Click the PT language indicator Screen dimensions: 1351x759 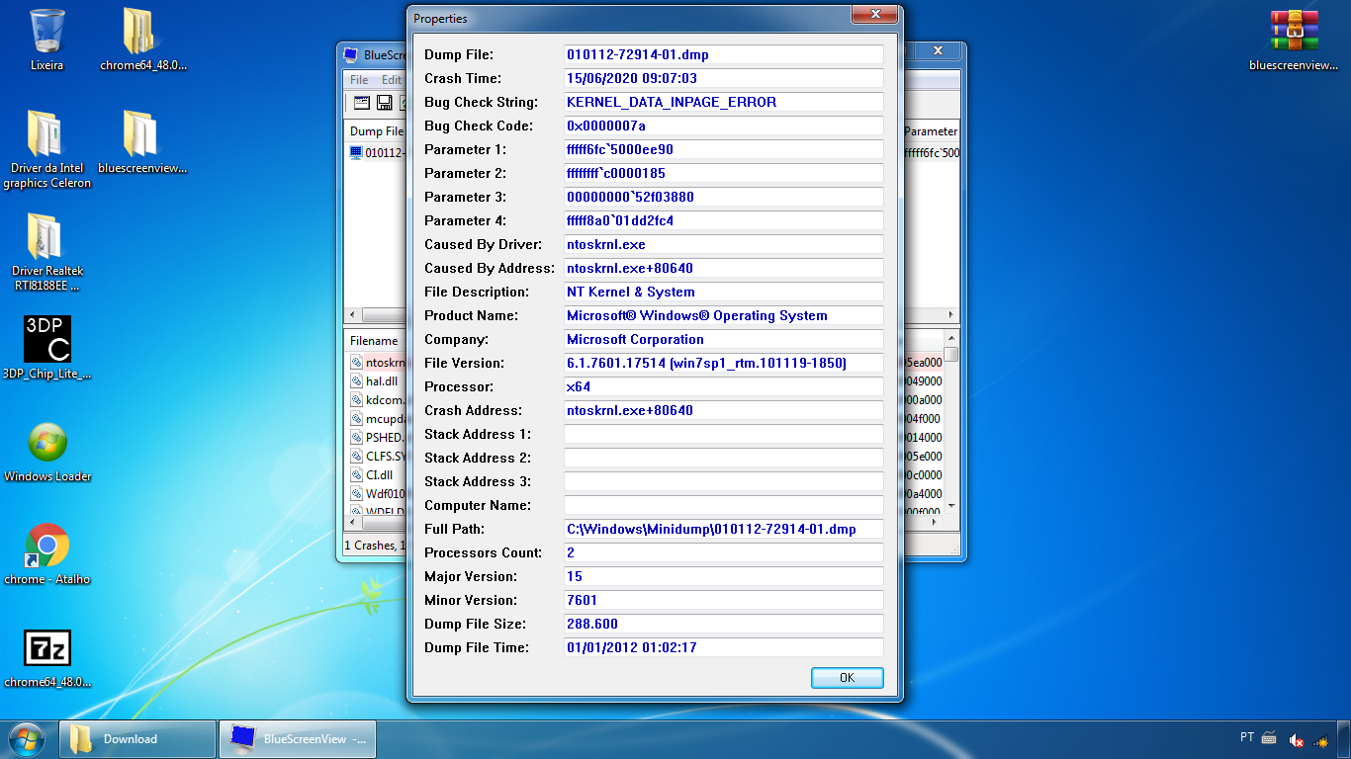click(x=1247, y=737)
